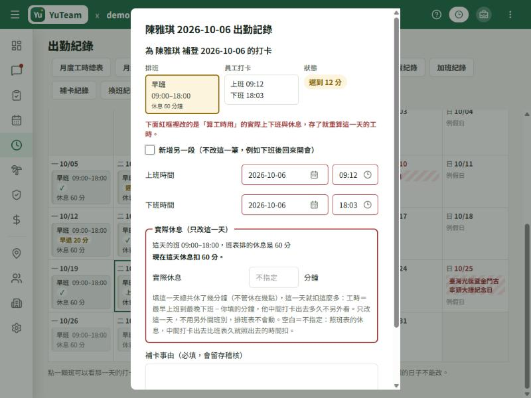Click the page scrollbar on the right
Screen dimensions: 531x398
click(x=527, y=304)
